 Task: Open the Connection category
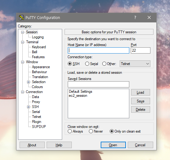click(x=34, y=92)
